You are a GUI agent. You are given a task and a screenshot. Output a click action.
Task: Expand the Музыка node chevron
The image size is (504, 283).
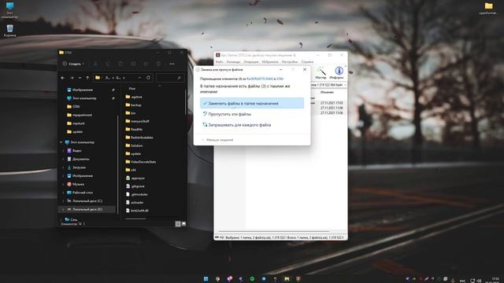[63, 184]
